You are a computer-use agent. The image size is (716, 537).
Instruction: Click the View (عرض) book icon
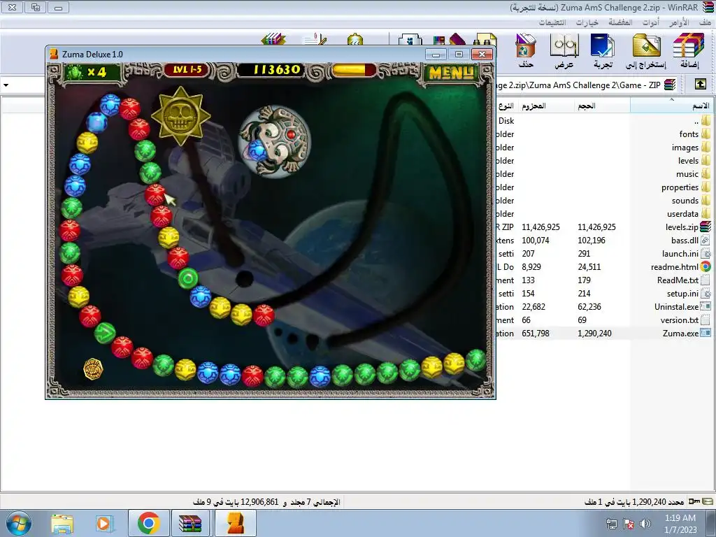564,45
